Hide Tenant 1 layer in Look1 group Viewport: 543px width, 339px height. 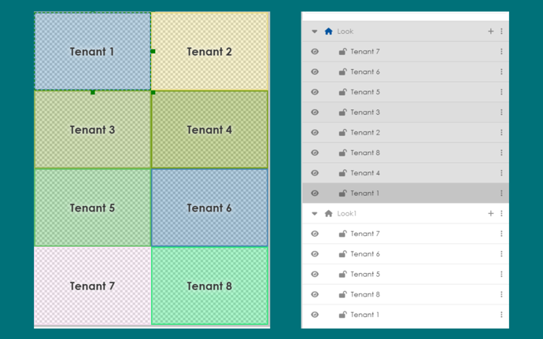pyautogui.click(x=315, y=315)
